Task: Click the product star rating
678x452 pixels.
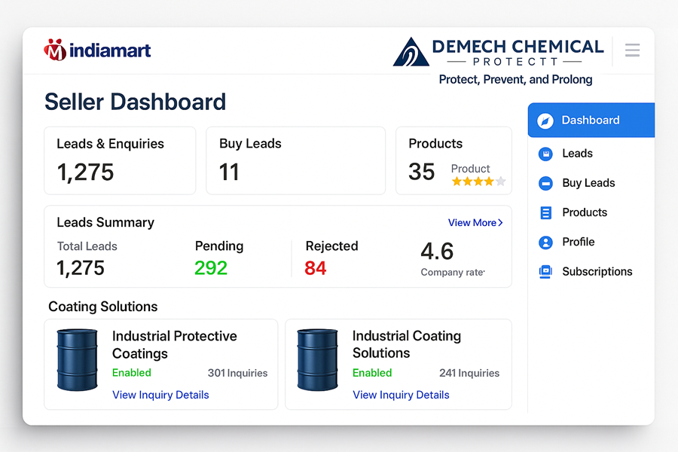Action: click(x=478, y=182)
